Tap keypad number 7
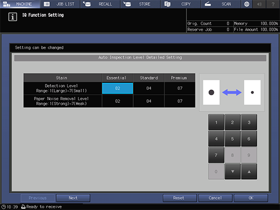 pos(216,155)
